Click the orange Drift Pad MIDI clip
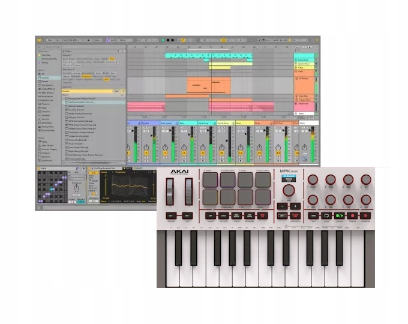Viewport: 408px width, 324px height. (209, 85)
